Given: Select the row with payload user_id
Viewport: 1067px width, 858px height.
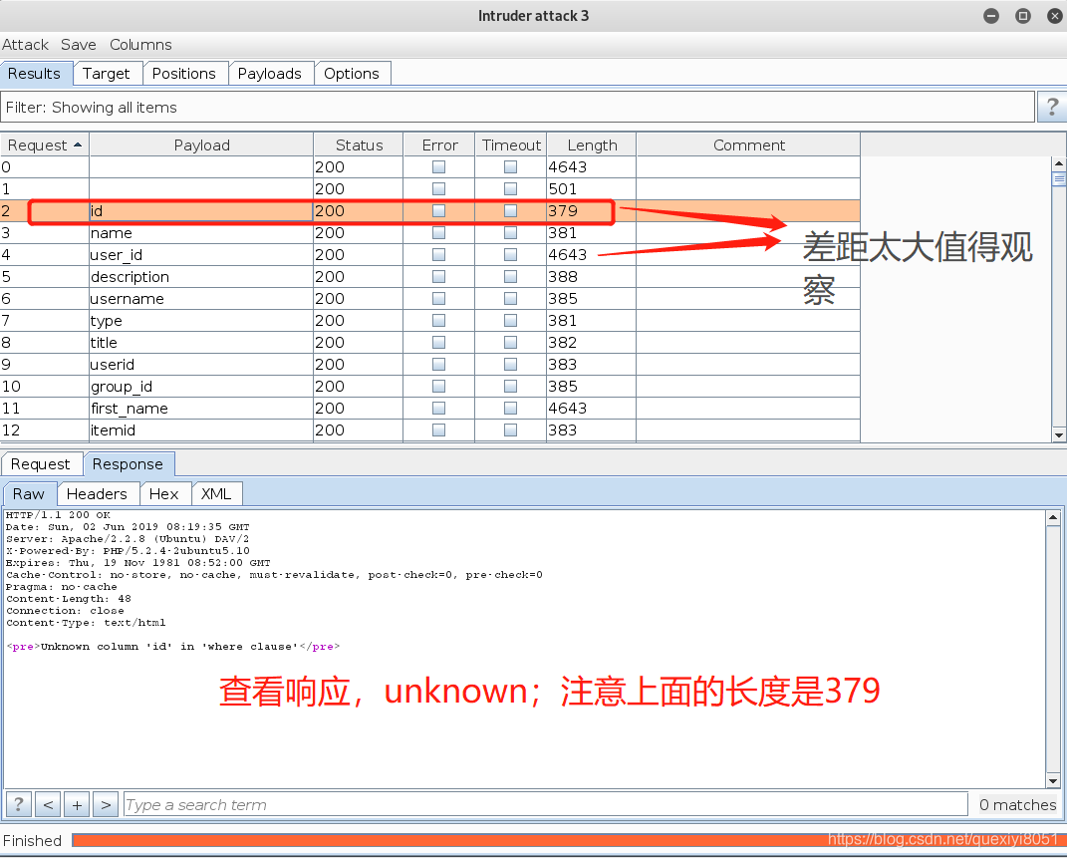Looking at the screenshot, I should pyautogui.click(x=430, y=254).
